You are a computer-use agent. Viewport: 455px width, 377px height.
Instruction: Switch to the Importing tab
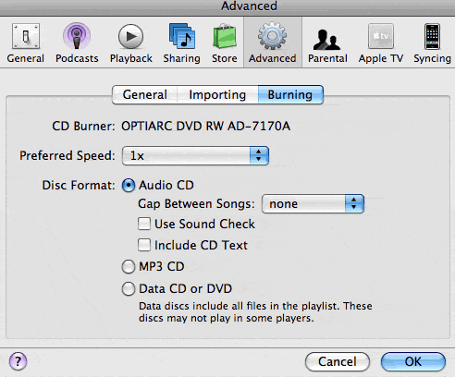point(217,94)
